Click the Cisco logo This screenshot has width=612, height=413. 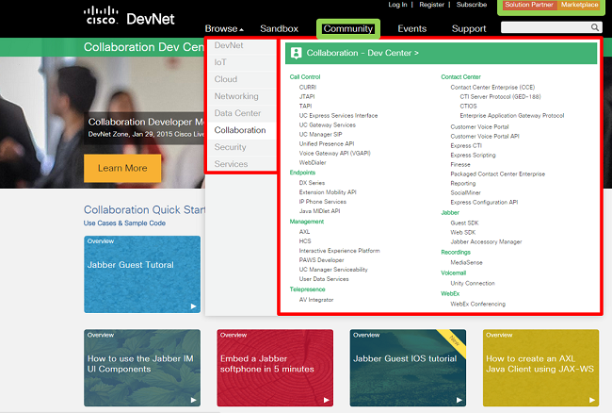pyautogui.click(x=101, y=16)
